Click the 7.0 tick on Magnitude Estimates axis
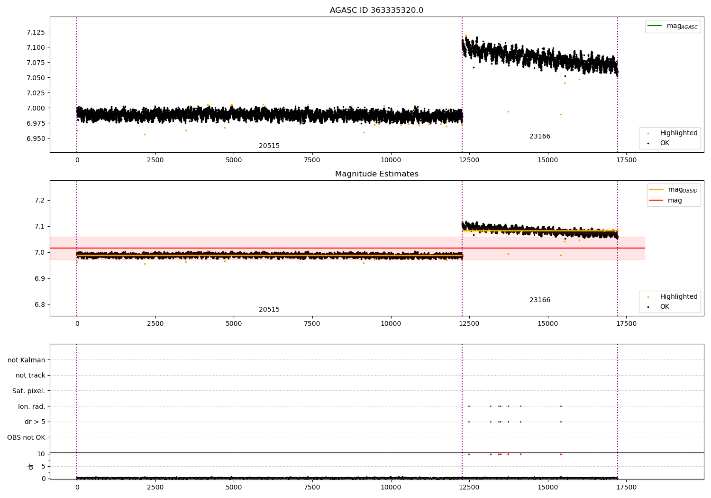 (x=40, y=252)
